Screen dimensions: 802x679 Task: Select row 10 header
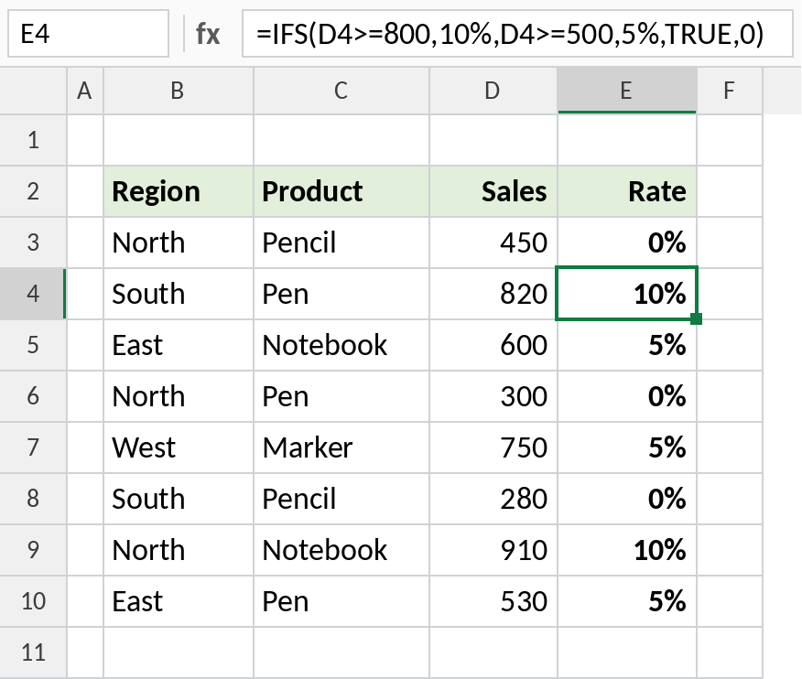pyautogui.click(x=33, y=601)
